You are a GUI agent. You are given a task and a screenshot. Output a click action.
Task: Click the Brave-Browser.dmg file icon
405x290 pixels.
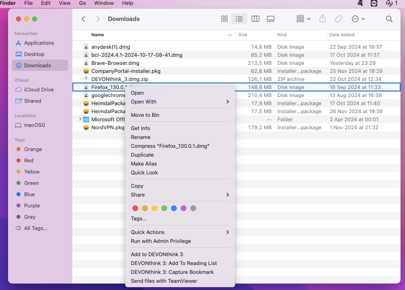86,63
